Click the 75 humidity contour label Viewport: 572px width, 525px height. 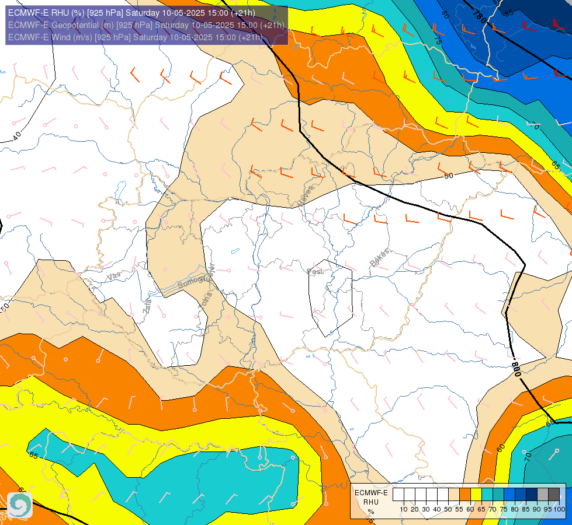(438, 40)
